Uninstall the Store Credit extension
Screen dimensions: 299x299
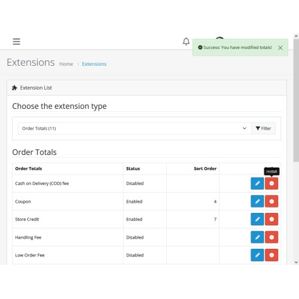click(271, 219)
